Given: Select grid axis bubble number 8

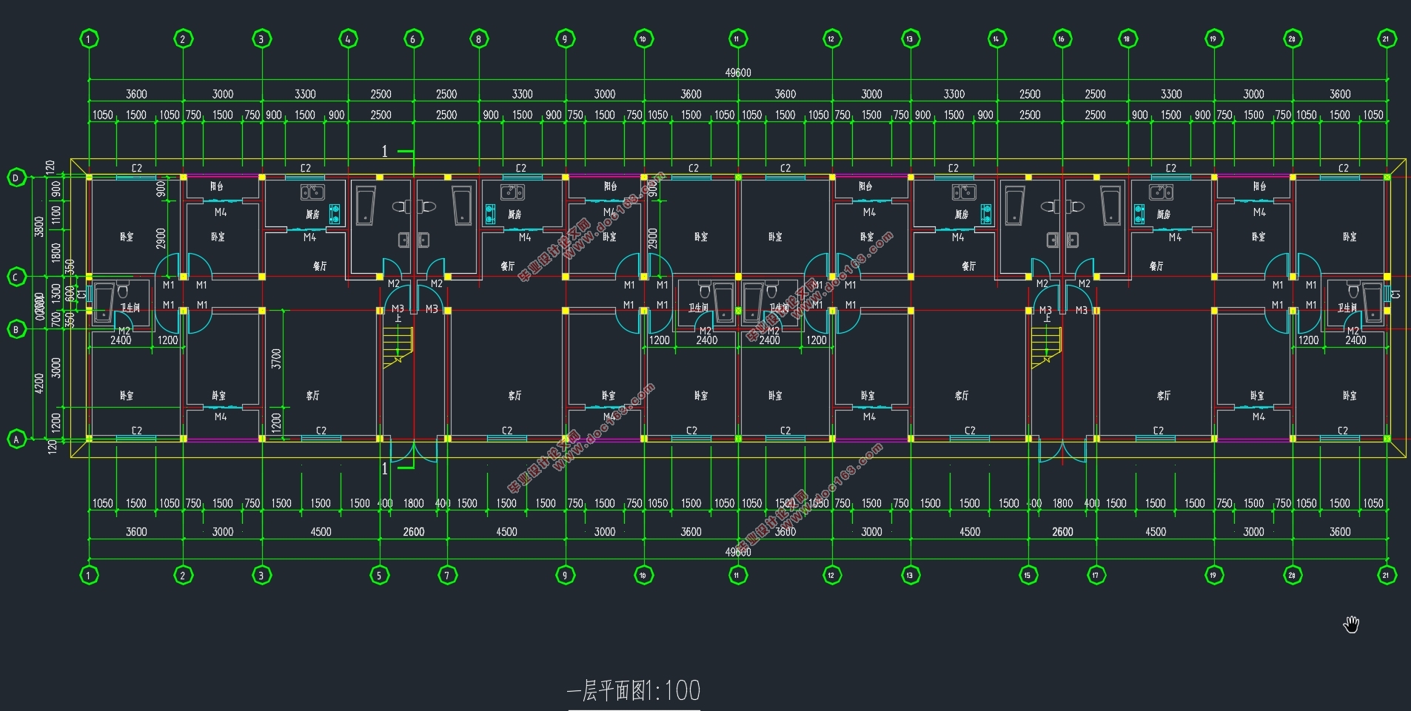Looking at the screenshot, I should pos(479,38).
